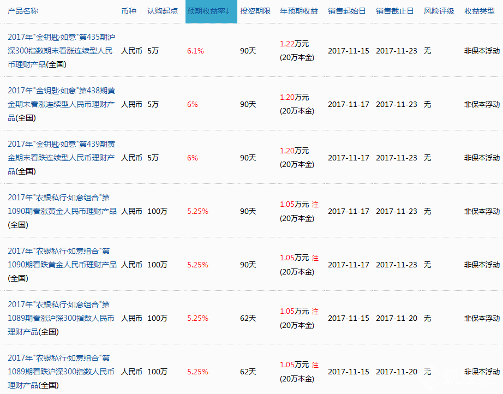This screenshot has width=503, height=394.
Task: Click the 风险评级 column header
Action: [439, 10]
